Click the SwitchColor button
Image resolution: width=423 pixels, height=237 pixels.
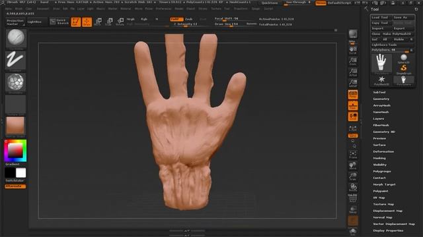pos(15,180)
